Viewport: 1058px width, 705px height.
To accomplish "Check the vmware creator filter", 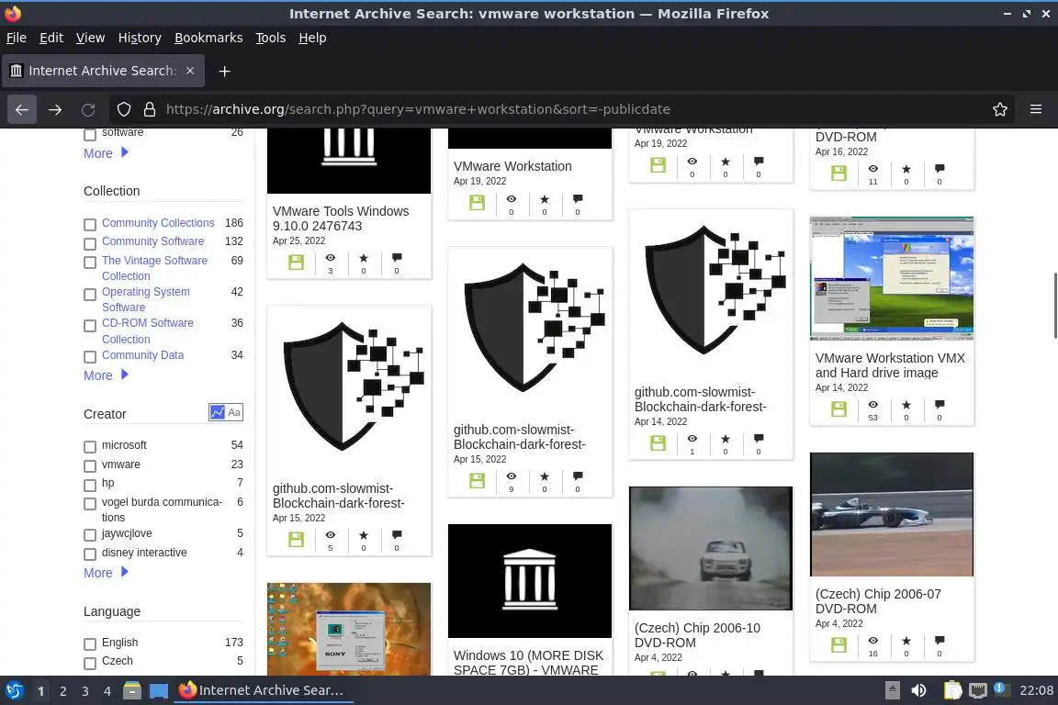I will coord(90,466).
